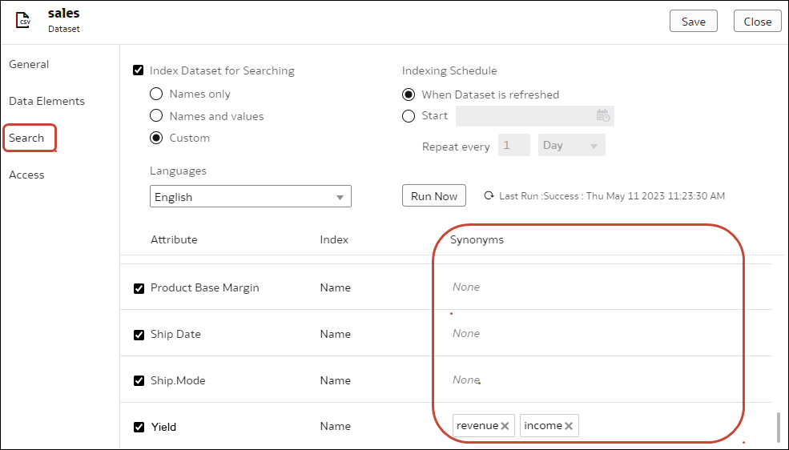Select the Custom indexing option
The image size is (789, 450).
click(156, 138)
